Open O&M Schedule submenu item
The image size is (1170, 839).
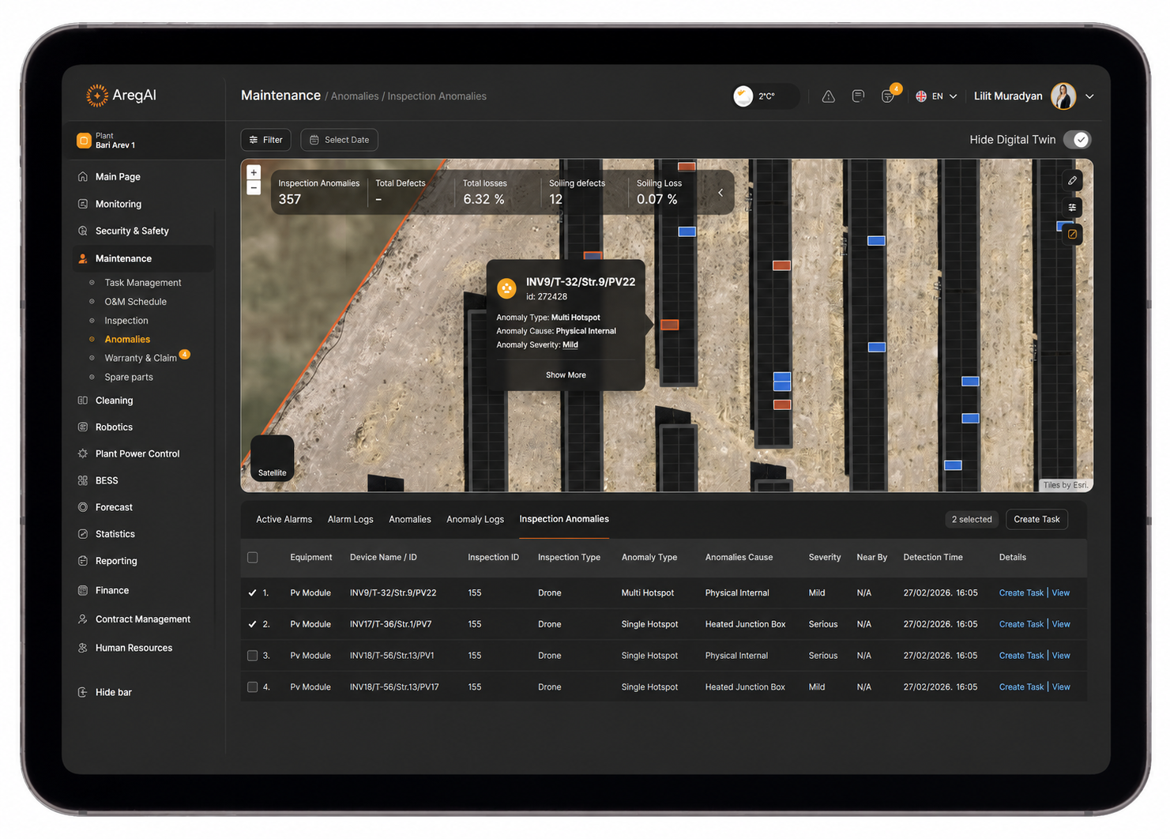[x=136, y=302]
